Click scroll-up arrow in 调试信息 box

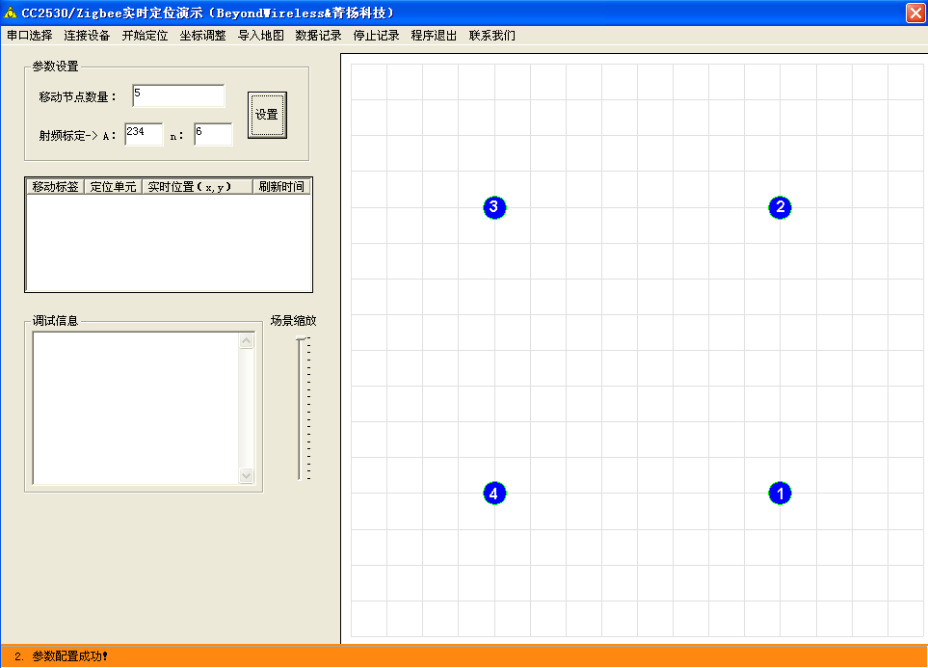click(x=246, y=340)
